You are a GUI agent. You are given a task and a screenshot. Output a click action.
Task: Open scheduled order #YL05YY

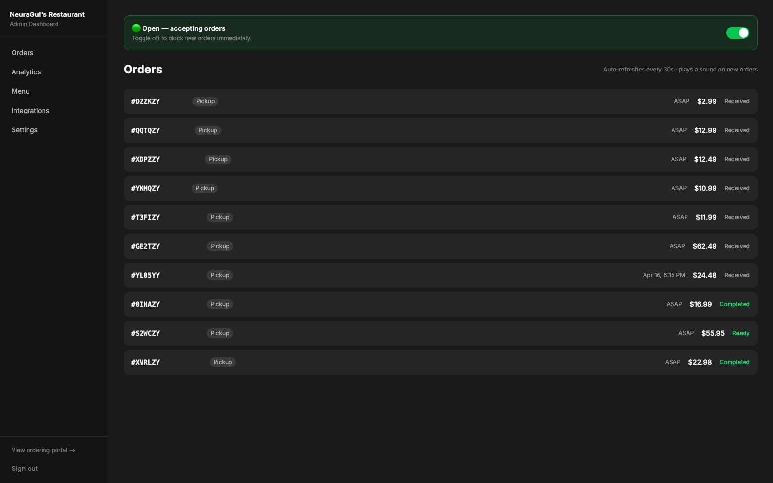click(440, 275)
